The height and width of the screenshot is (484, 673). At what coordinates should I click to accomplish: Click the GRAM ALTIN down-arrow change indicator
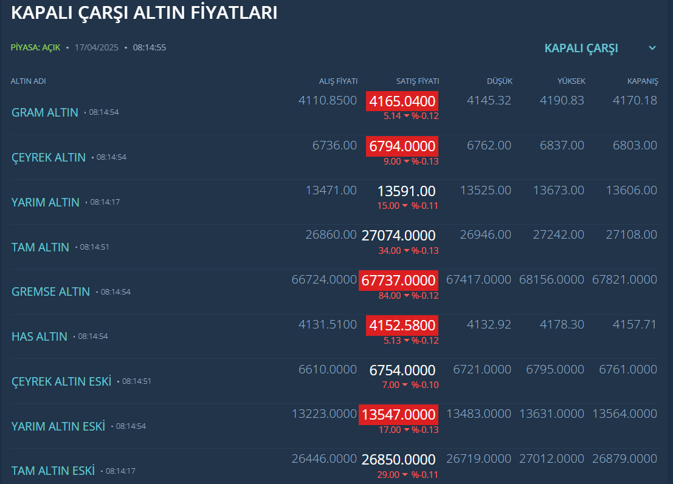pos(407,116)
